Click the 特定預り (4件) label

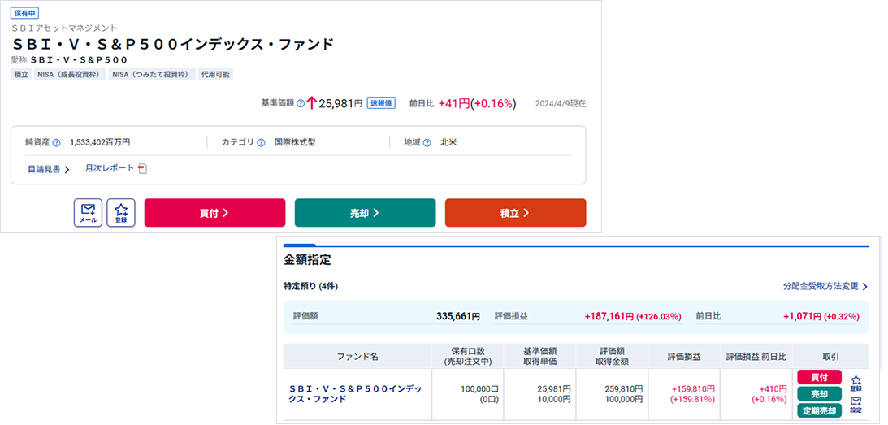click(310, 287)
